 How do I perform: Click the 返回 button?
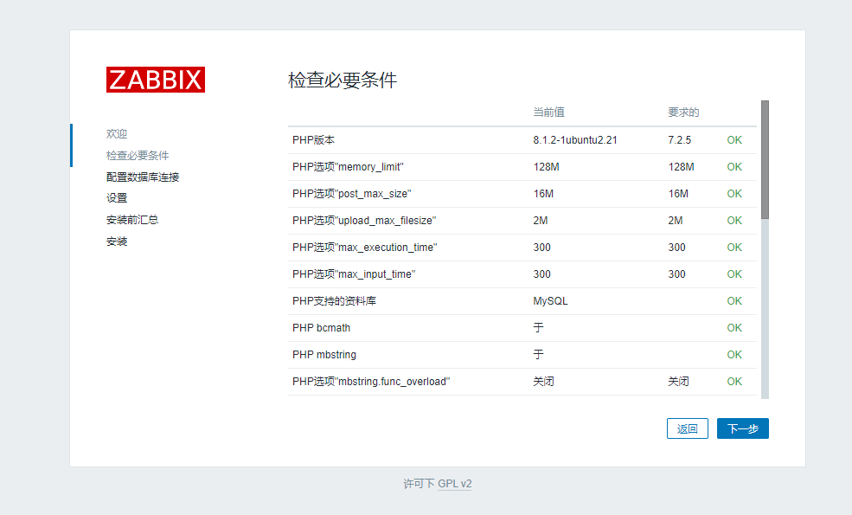coord(687,428)
